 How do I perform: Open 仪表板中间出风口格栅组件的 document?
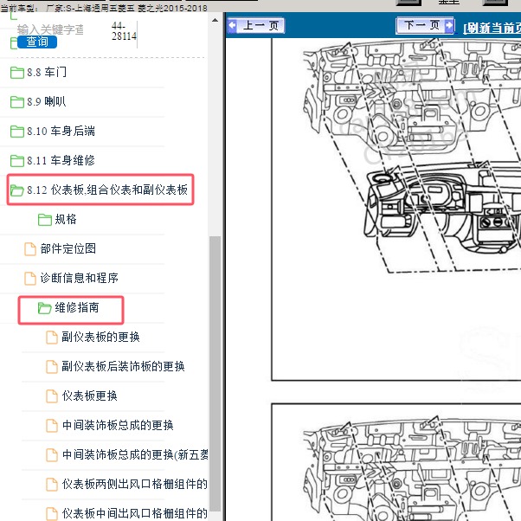click(135, 513)
